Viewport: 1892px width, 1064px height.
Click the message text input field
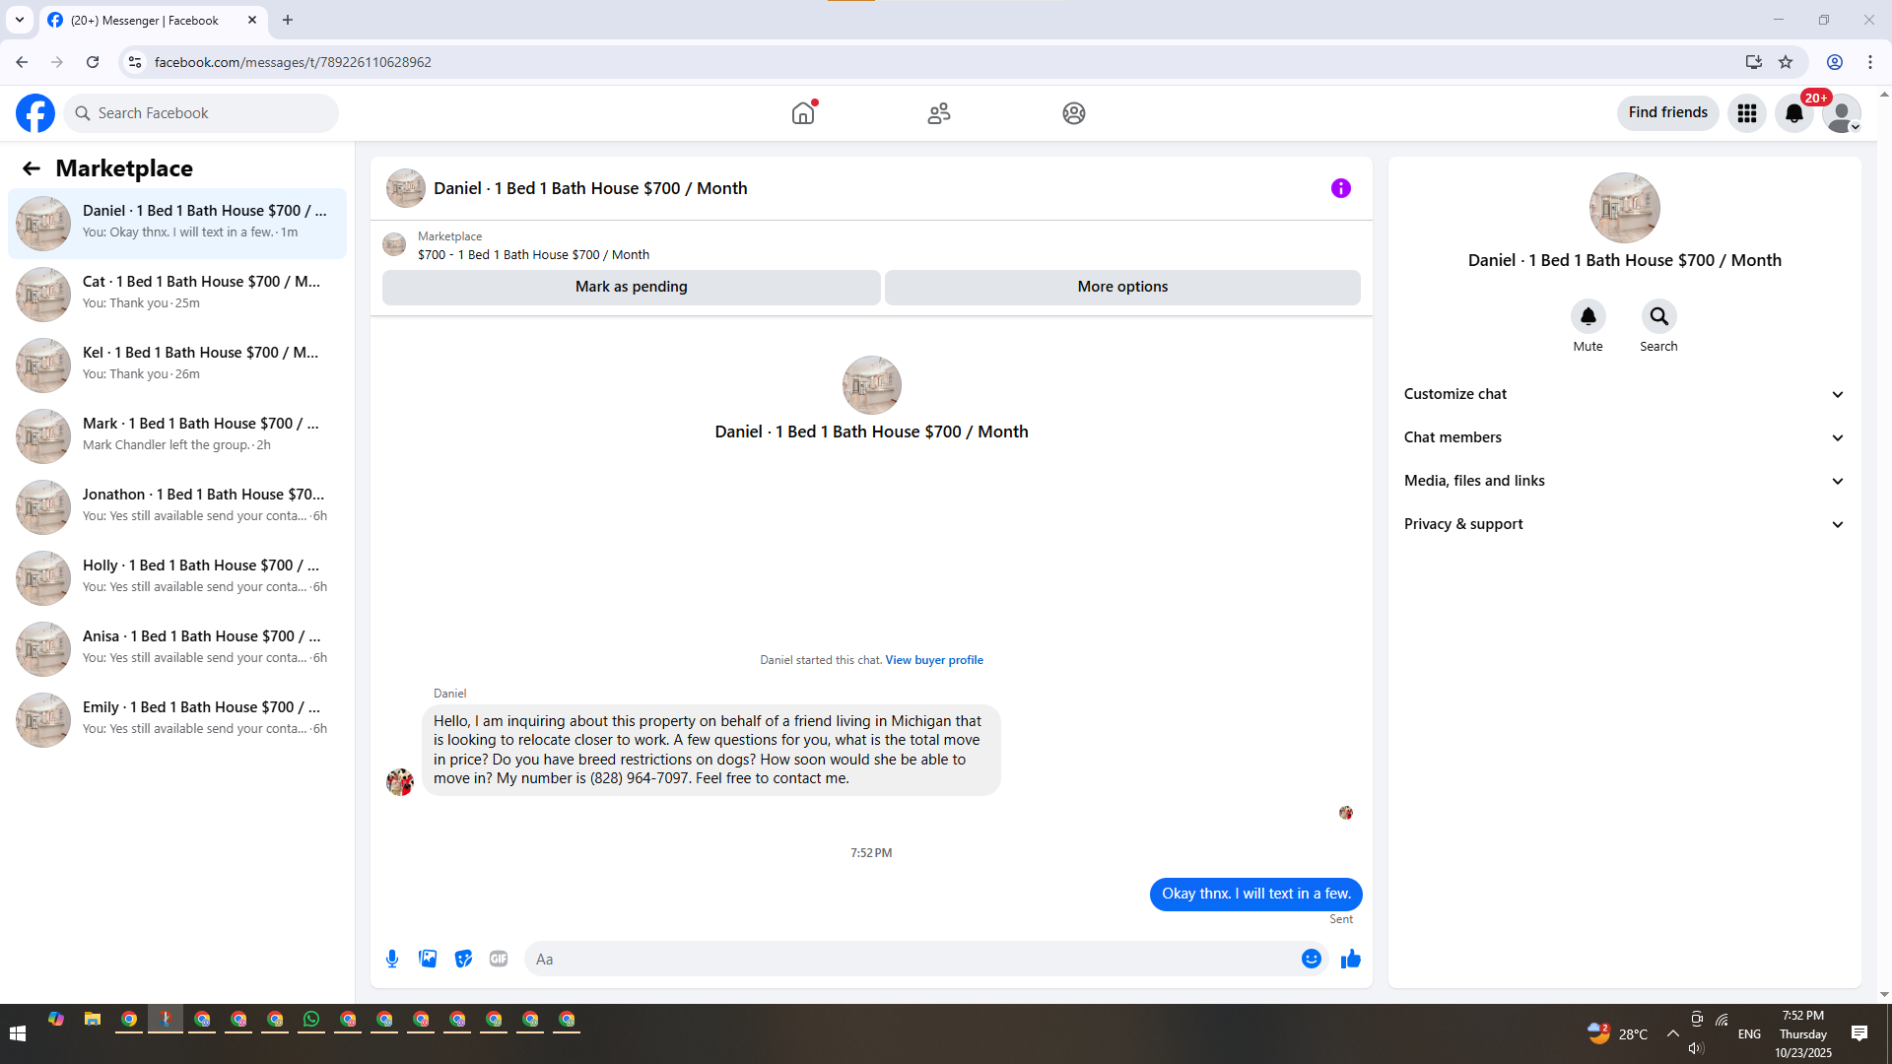point(912,959)
